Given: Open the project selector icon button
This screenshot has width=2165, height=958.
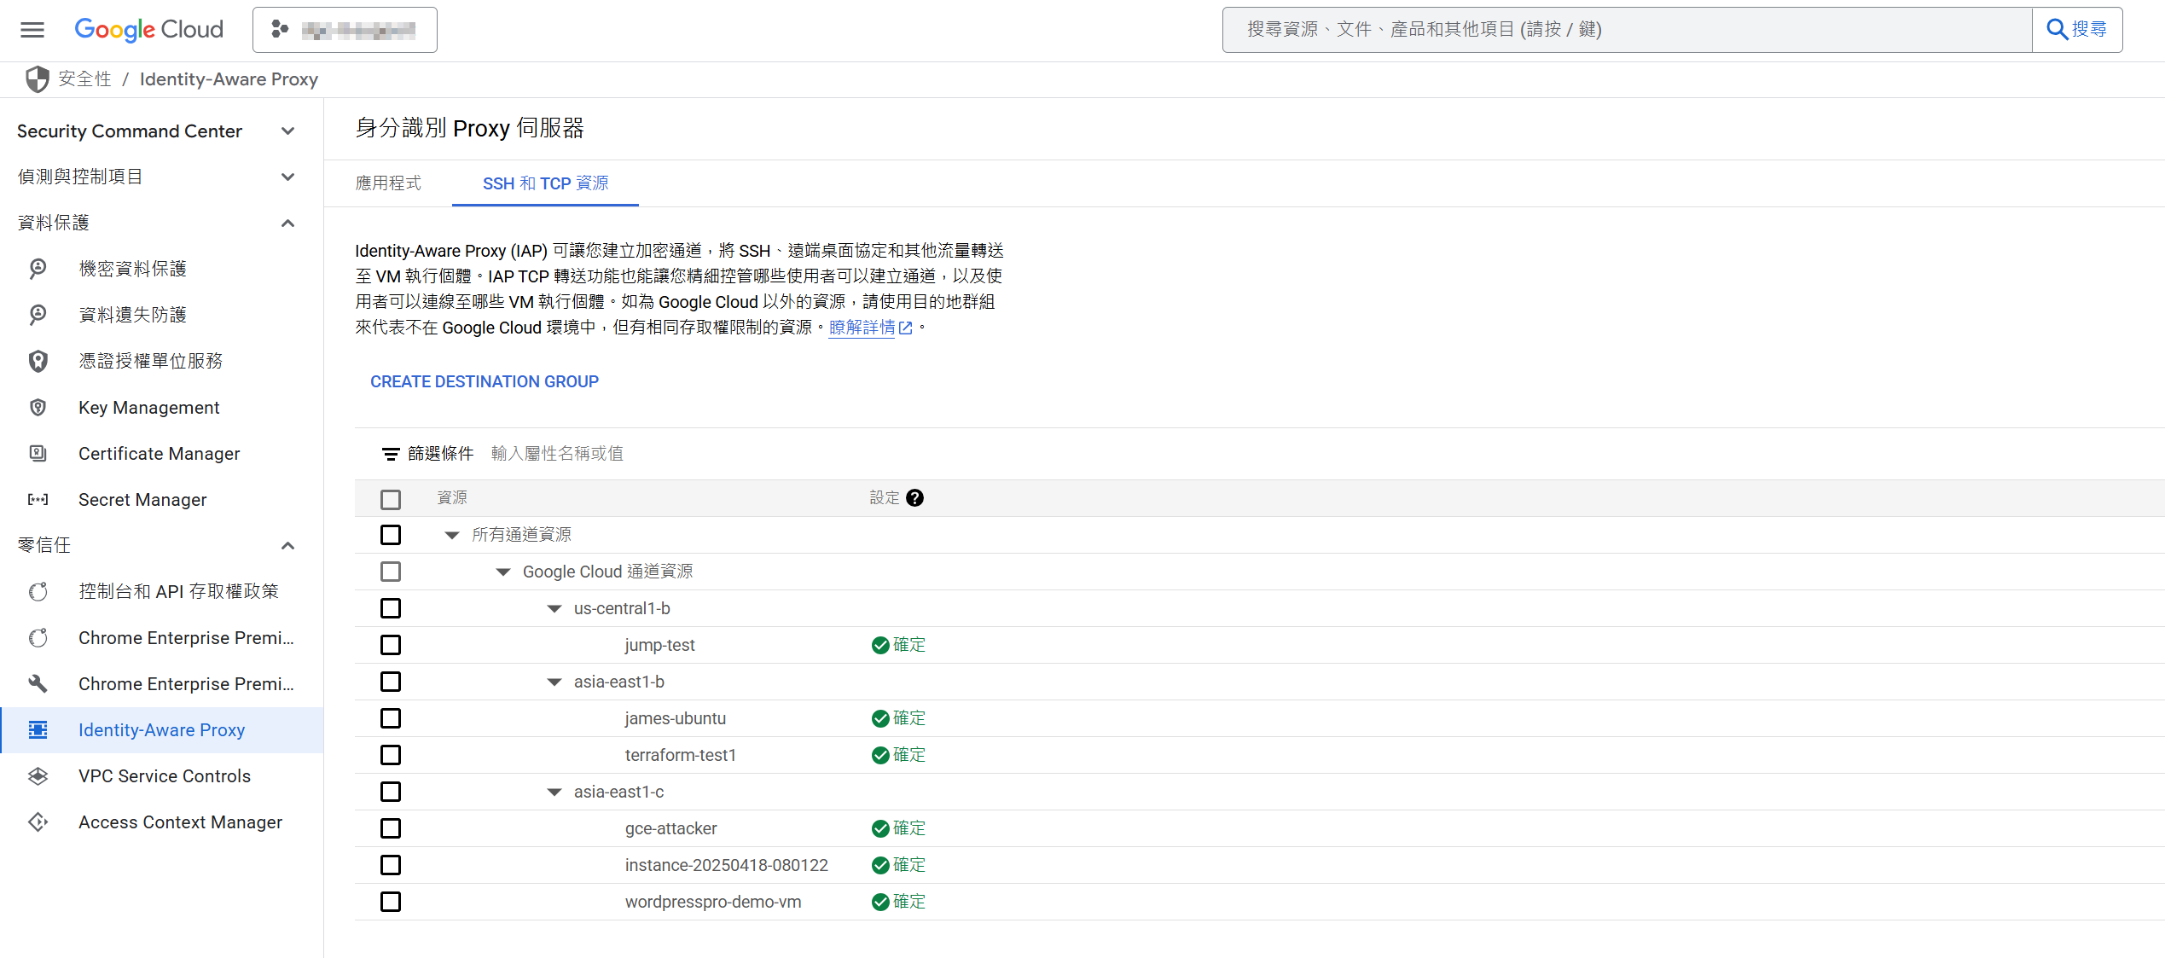Looking at the screenshot, I should [345, 30].
